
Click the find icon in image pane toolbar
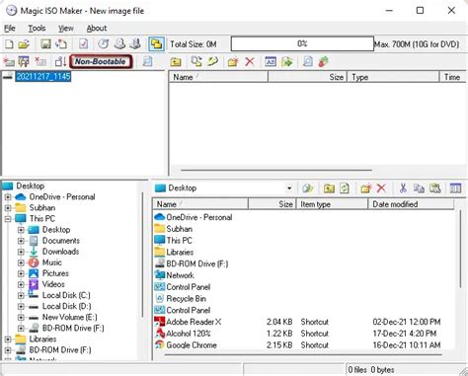click(307, 61)
